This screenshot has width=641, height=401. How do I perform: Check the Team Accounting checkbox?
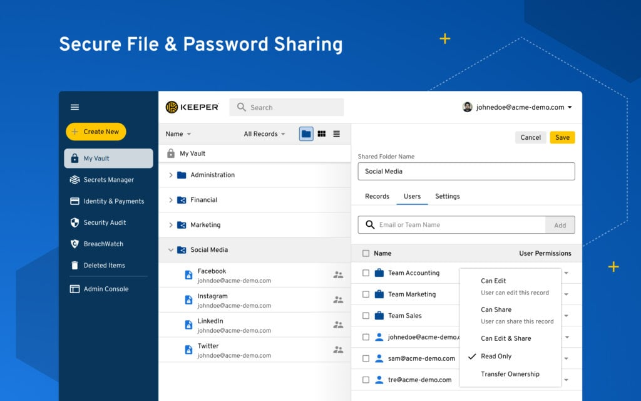[x=366, y=273]
